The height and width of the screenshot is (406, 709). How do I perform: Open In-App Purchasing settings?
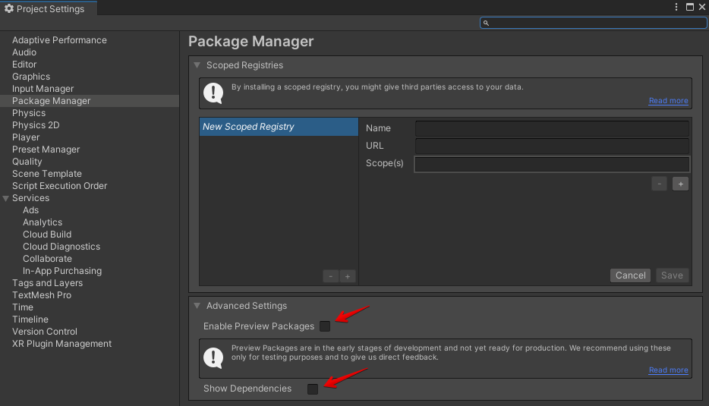(62, 271)
